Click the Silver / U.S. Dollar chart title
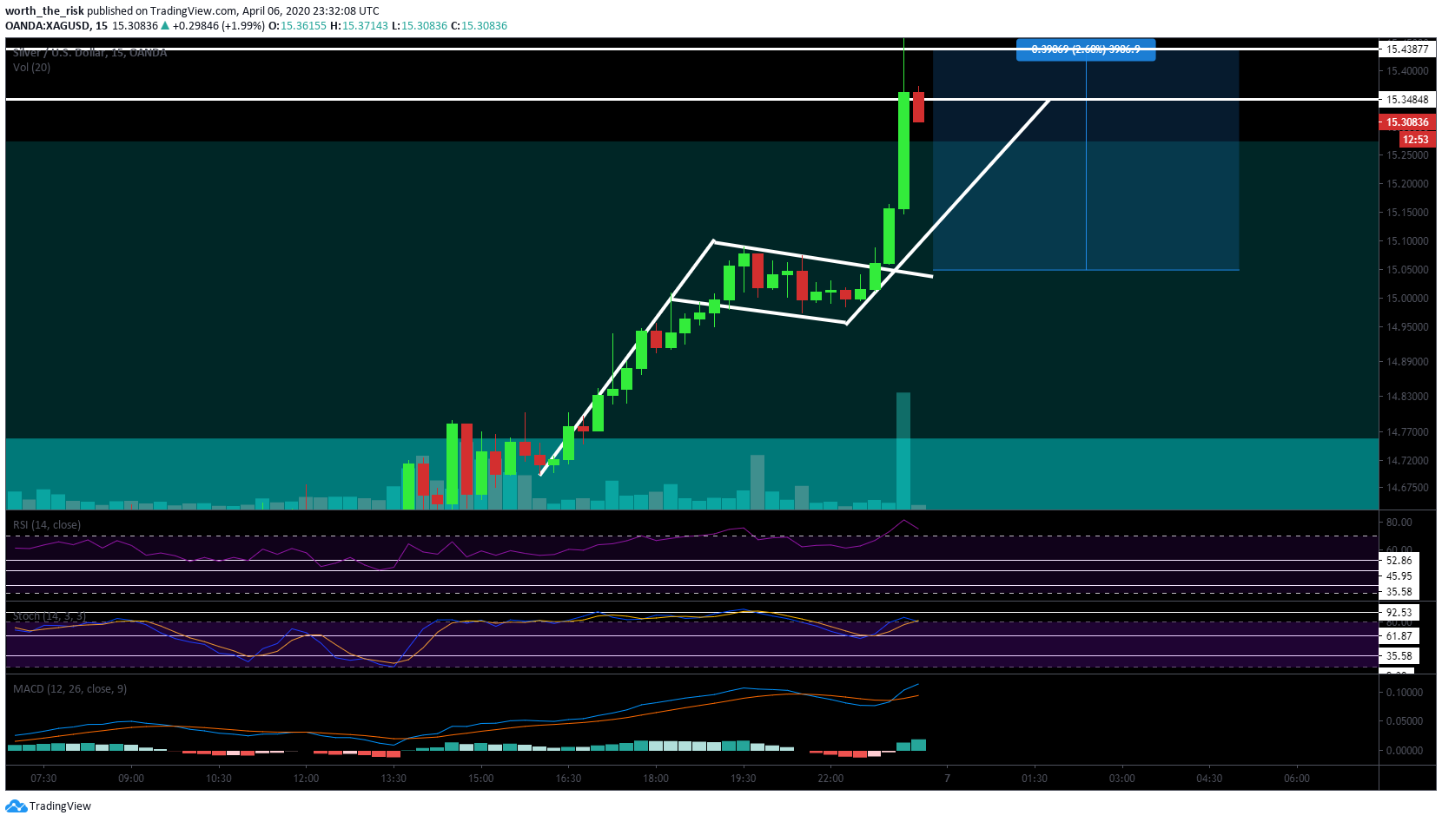The width and height of the screenshot is (1442, 822). 89,53
